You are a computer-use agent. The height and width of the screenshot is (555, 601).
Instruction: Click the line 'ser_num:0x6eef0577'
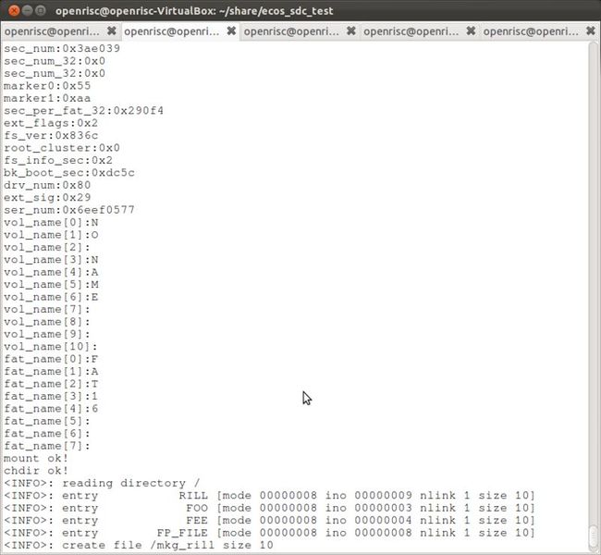click(x=69, y=210)
